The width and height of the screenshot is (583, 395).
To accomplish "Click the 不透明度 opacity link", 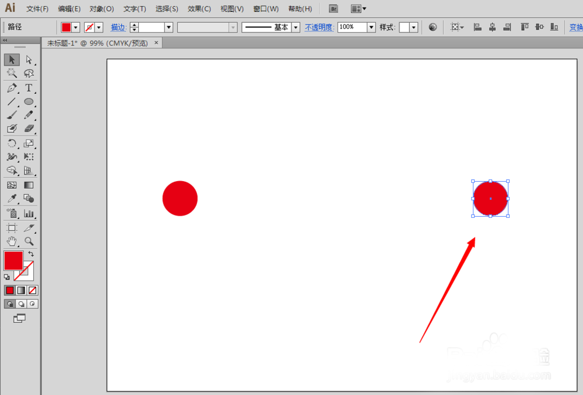I will coord(319,27).
